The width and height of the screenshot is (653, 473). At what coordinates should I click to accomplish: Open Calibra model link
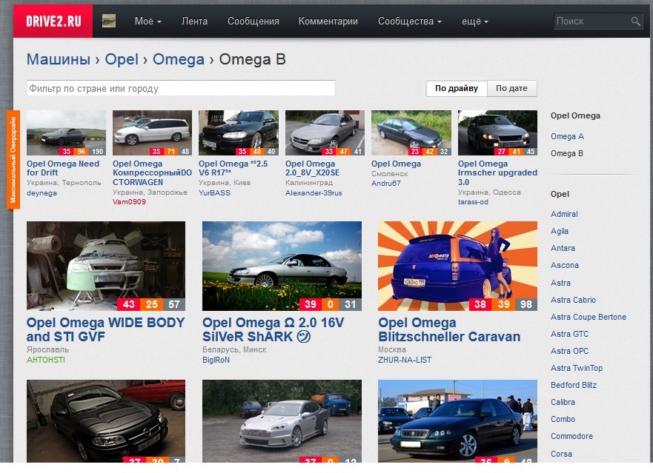[x=563, y=402]
